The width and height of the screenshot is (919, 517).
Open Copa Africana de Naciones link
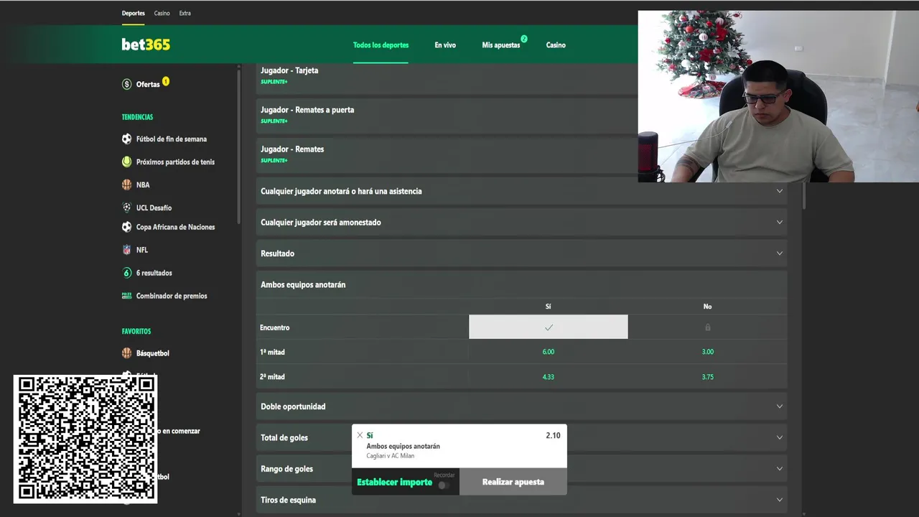click(175, 227)
